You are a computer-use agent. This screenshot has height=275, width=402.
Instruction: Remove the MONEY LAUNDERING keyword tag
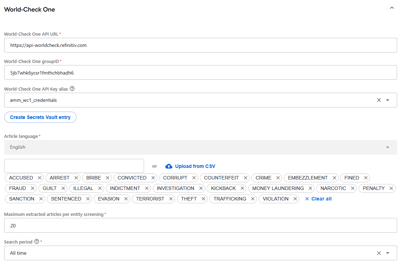pyautogui.click(x=310, y=188)
